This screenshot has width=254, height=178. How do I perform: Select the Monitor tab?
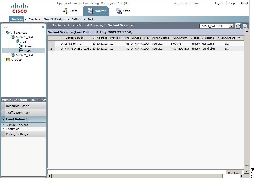pyautogui.click(x=96, y=11)
